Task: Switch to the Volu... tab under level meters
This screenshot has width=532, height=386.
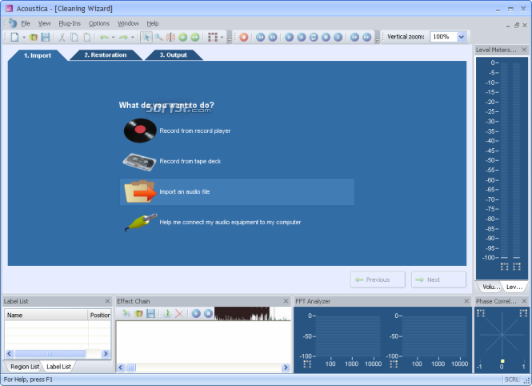Action: 491,287
